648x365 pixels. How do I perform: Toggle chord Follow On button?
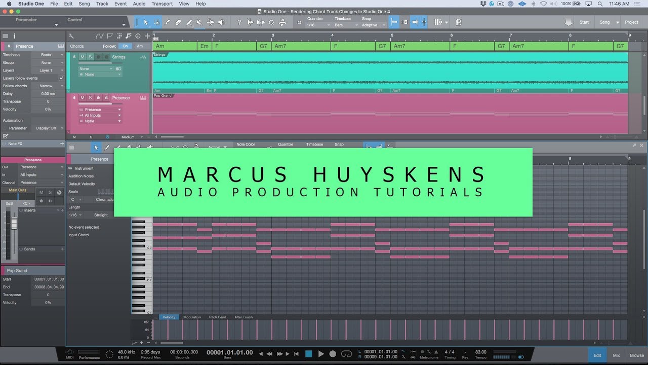click(x=125, y=46)
